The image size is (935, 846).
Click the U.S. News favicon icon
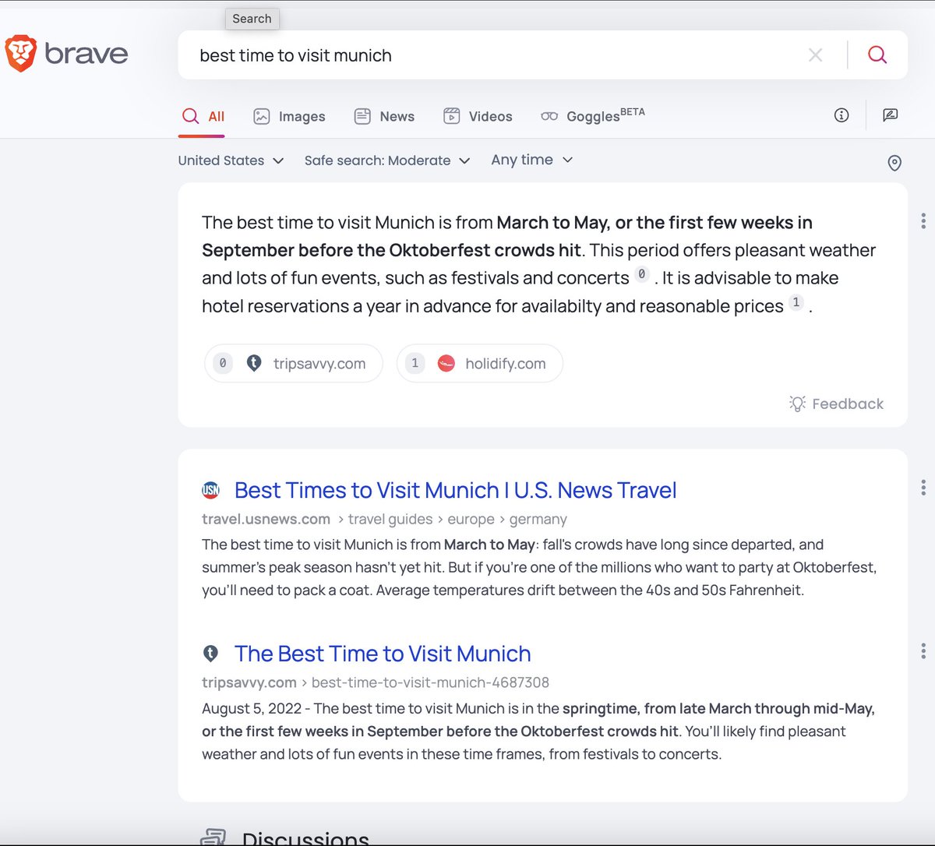[x=210, y=490]
